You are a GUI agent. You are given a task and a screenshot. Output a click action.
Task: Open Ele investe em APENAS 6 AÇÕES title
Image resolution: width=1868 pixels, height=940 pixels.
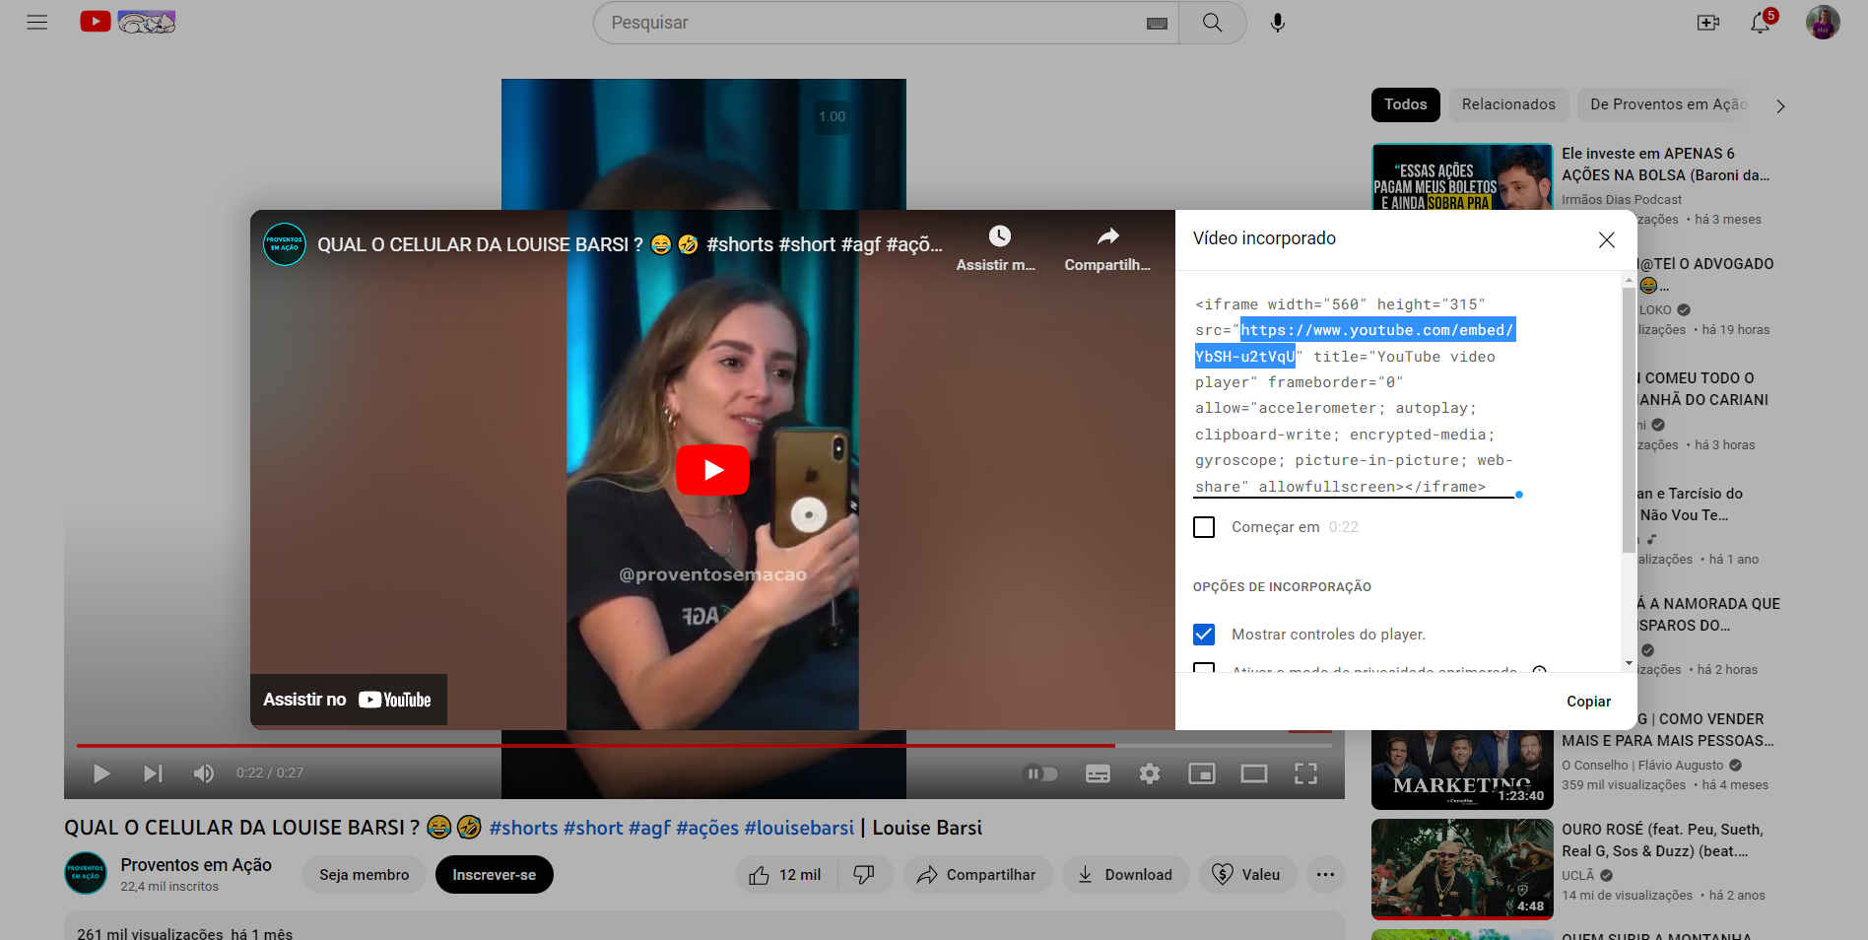coord(1665,165)
